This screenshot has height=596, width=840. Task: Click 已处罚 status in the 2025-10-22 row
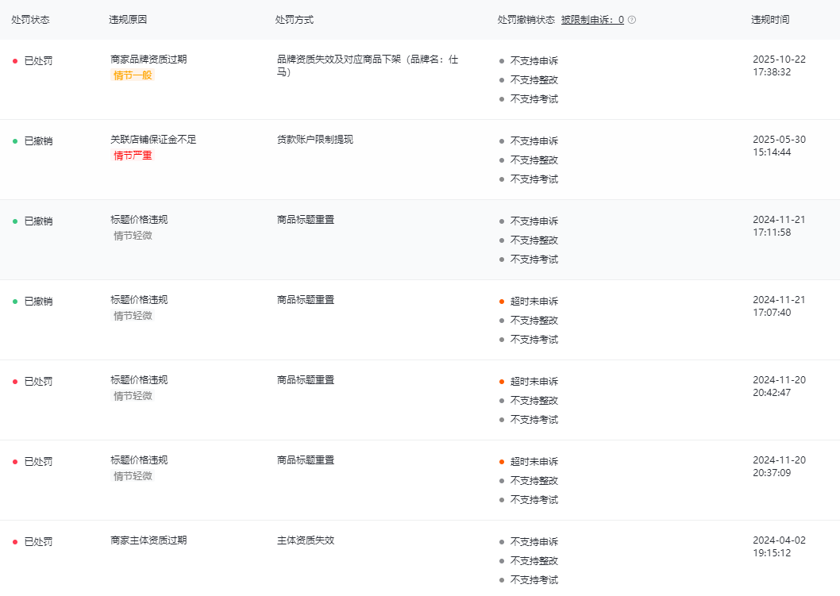(38, 61)
